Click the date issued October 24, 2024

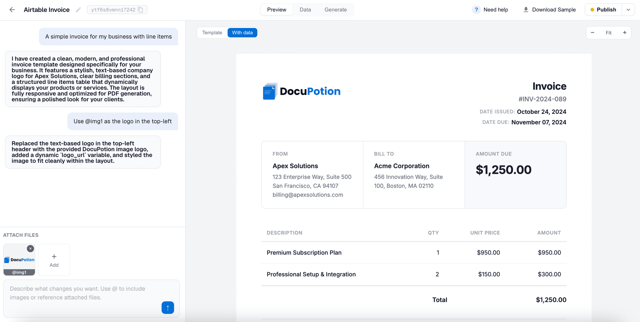pyautogui.click(x=541, y=112)
